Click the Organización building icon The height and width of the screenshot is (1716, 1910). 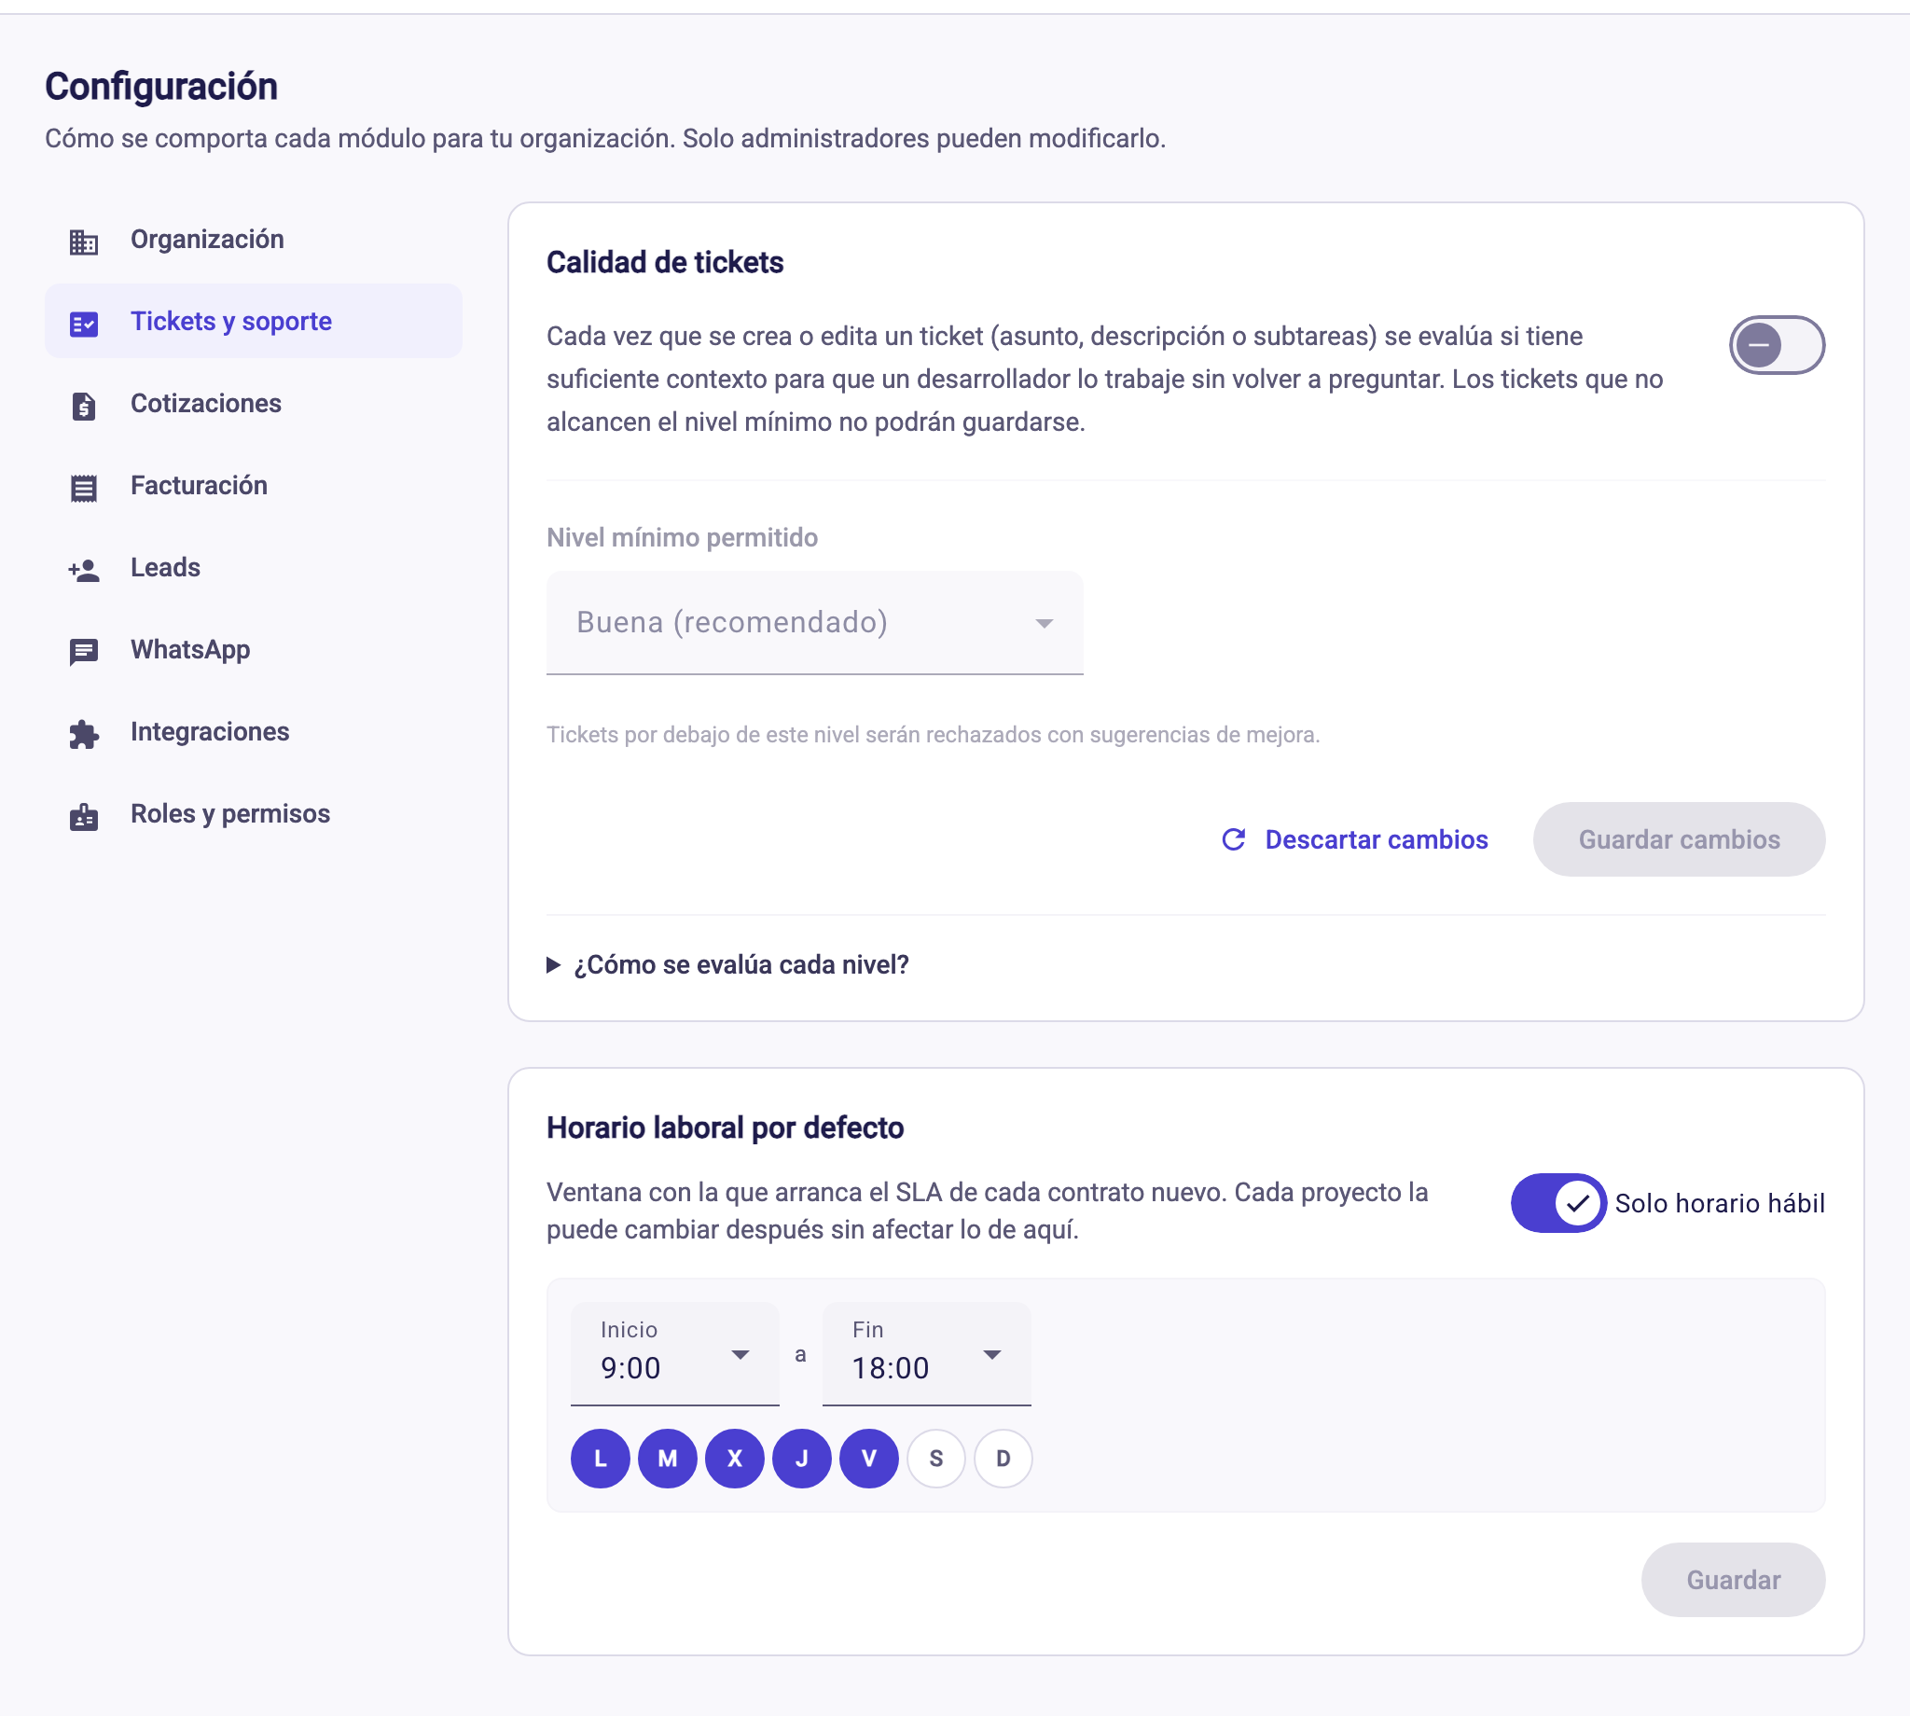pyautogui.click(x=84, y=242)
